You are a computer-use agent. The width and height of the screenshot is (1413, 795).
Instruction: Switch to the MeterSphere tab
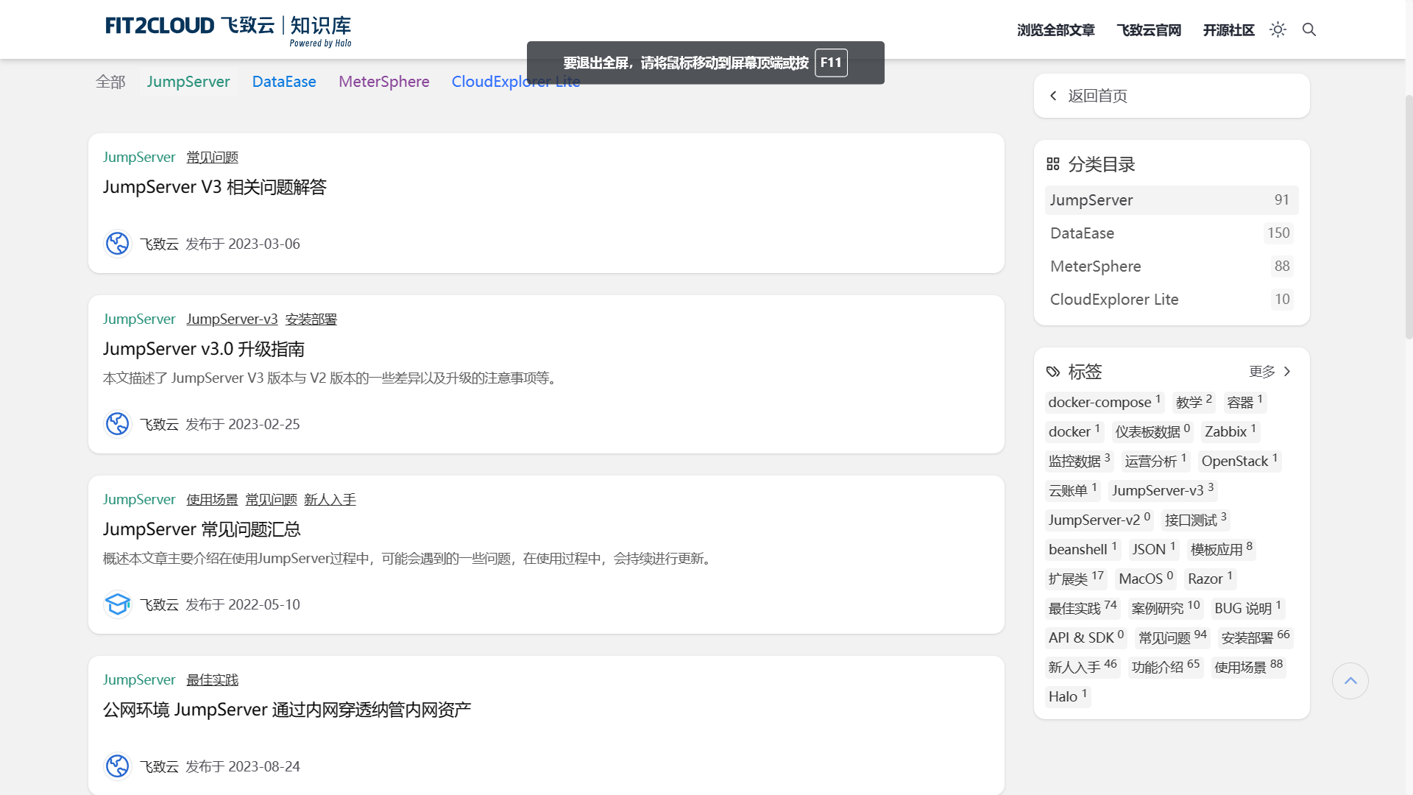coord(384,82)
